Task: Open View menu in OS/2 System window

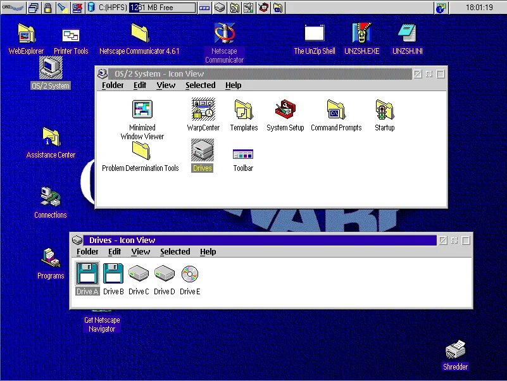Action: tap(166, 85)
